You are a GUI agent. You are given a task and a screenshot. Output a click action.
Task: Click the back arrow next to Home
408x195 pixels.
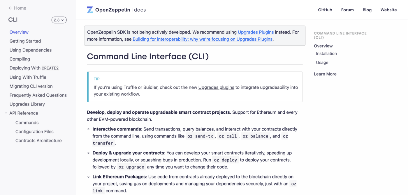pyautogui.click(x=10, y=8)
